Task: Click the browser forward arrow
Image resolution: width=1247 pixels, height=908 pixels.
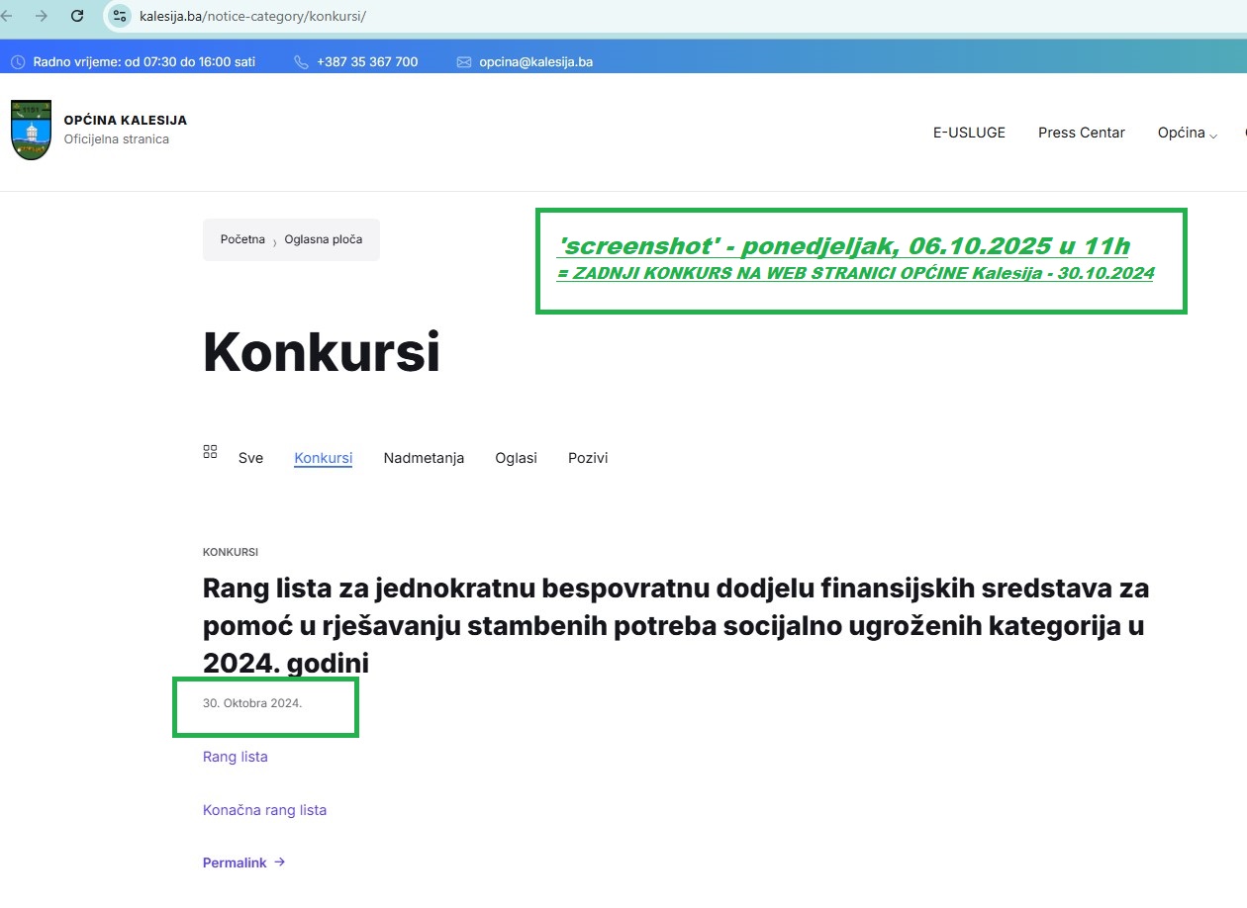Action: tap(42, 16)
